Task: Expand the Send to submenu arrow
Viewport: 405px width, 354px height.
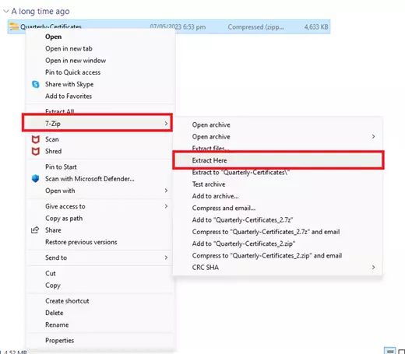Action: (166, 258)
